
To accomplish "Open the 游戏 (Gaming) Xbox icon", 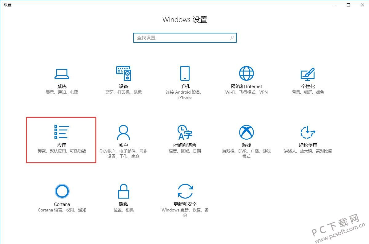I will (x=247, y=132).
